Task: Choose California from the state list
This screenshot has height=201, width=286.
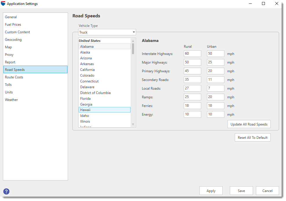Action: 87,70
